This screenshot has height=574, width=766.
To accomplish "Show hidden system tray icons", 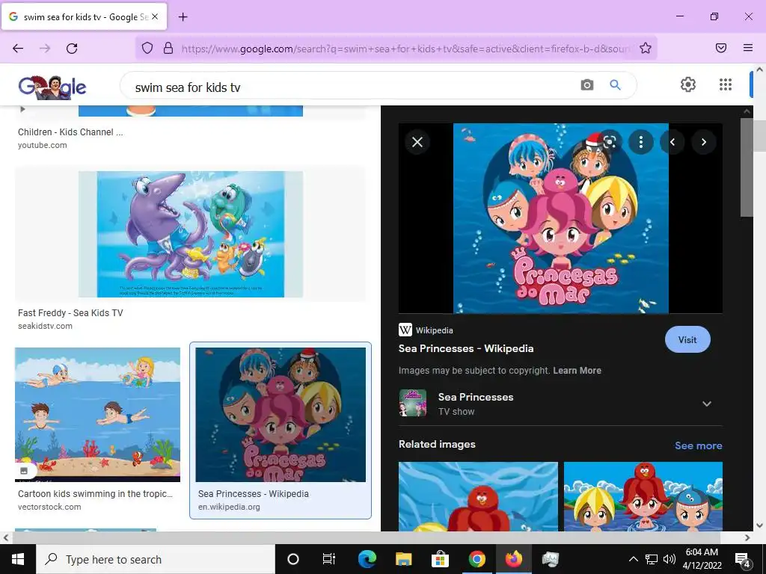I will click(x=633, y=559).
